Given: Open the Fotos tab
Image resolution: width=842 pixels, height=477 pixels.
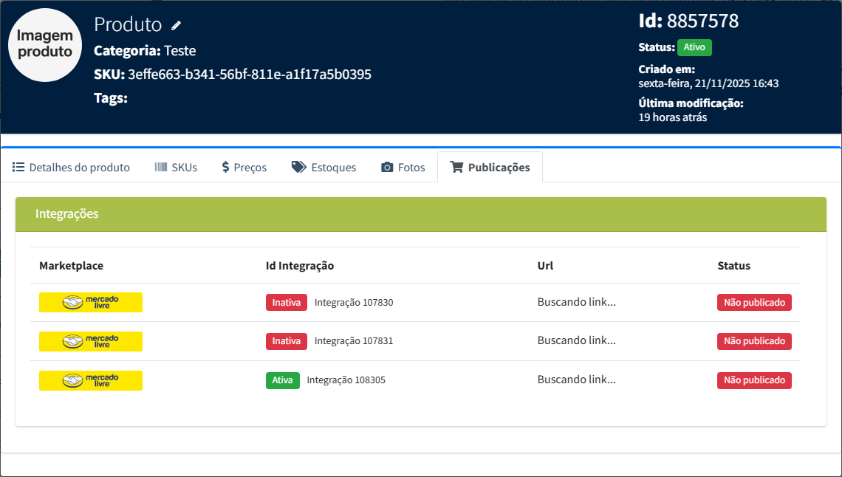Looking at the screenshot, I should pyautogui.click(x=403, y=168).
